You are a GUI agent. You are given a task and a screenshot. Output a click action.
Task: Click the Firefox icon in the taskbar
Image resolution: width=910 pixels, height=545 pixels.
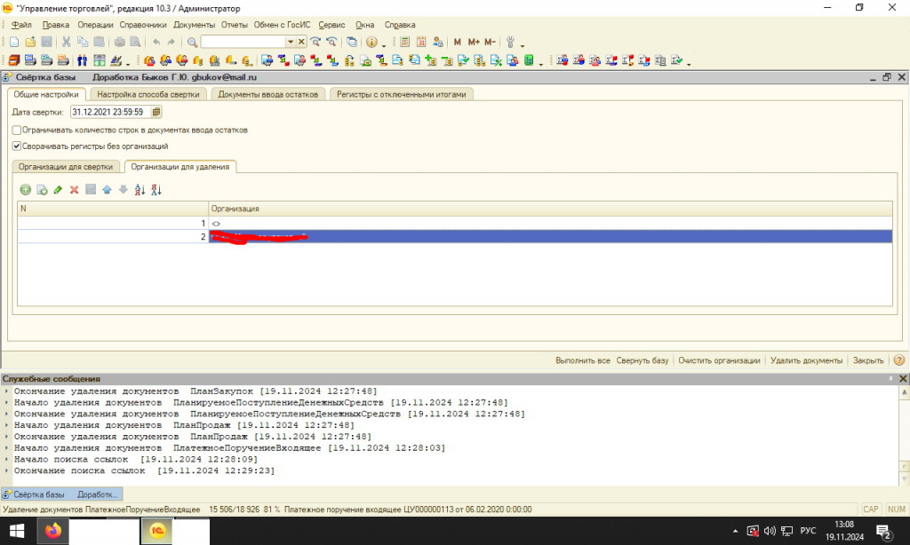52,531
